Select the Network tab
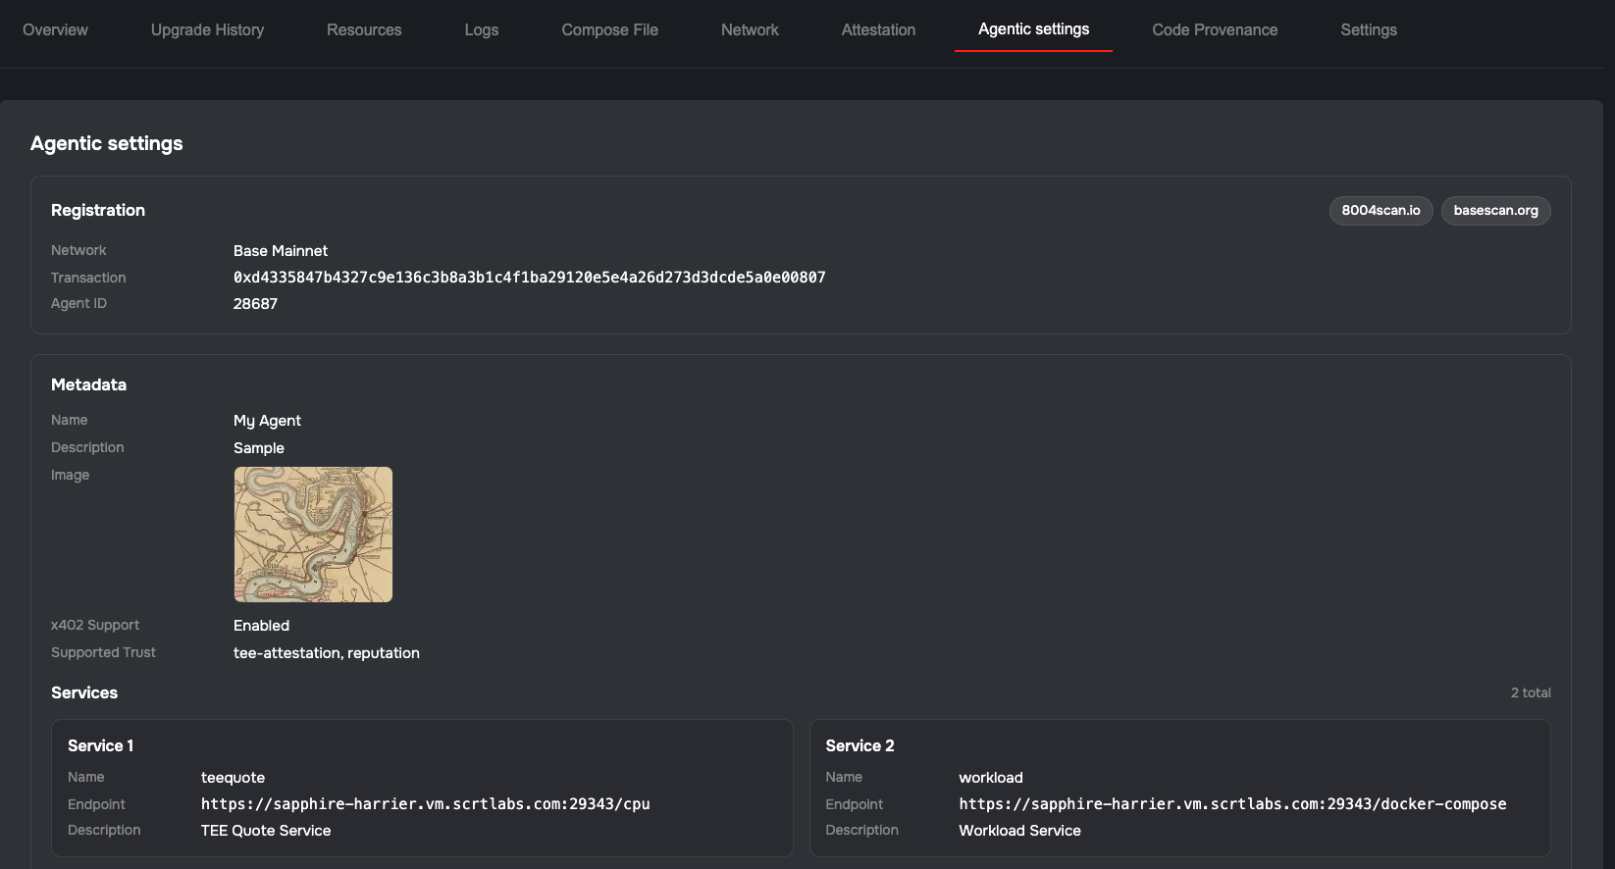The height and width of the screenshot is (869, 1615). (x=750, y=30)
